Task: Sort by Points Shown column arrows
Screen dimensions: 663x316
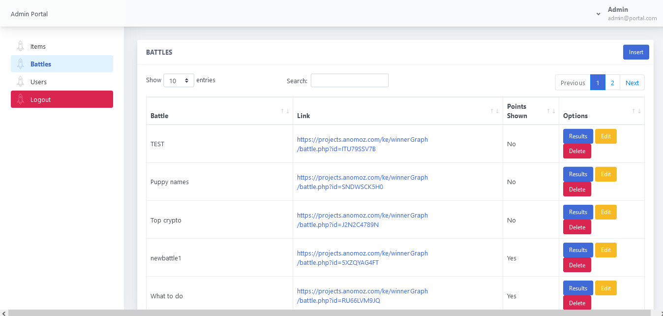Action: coord(551,111)
